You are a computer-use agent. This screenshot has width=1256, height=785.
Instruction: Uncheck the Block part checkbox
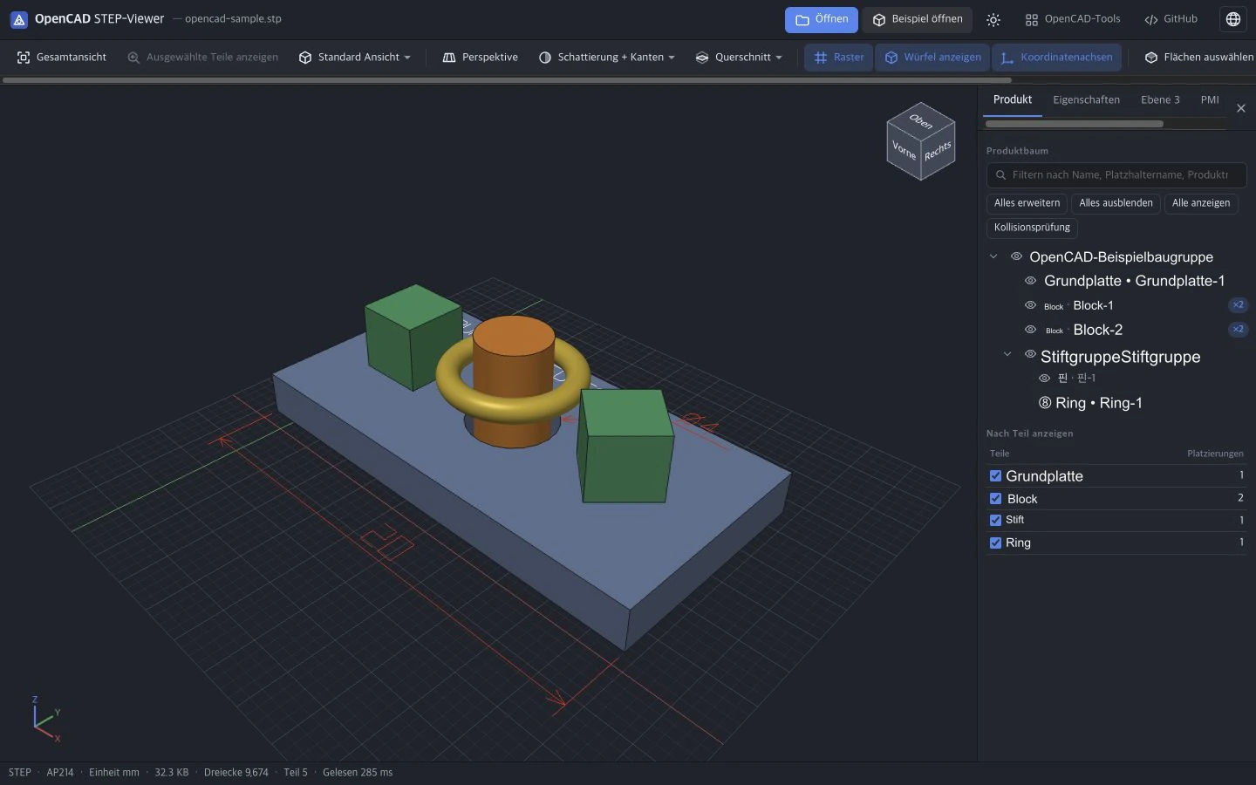tap(995, 499)
